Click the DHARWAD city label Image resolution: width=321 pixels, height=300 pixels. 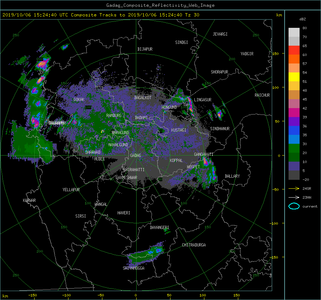pyautogui.click(x=93, y=152)
